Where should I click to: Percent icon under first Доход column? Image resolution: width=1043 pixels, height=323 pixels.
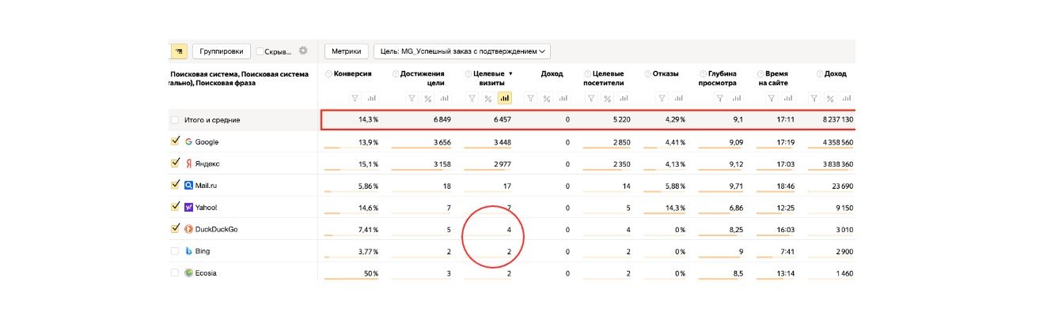[547, 98]
